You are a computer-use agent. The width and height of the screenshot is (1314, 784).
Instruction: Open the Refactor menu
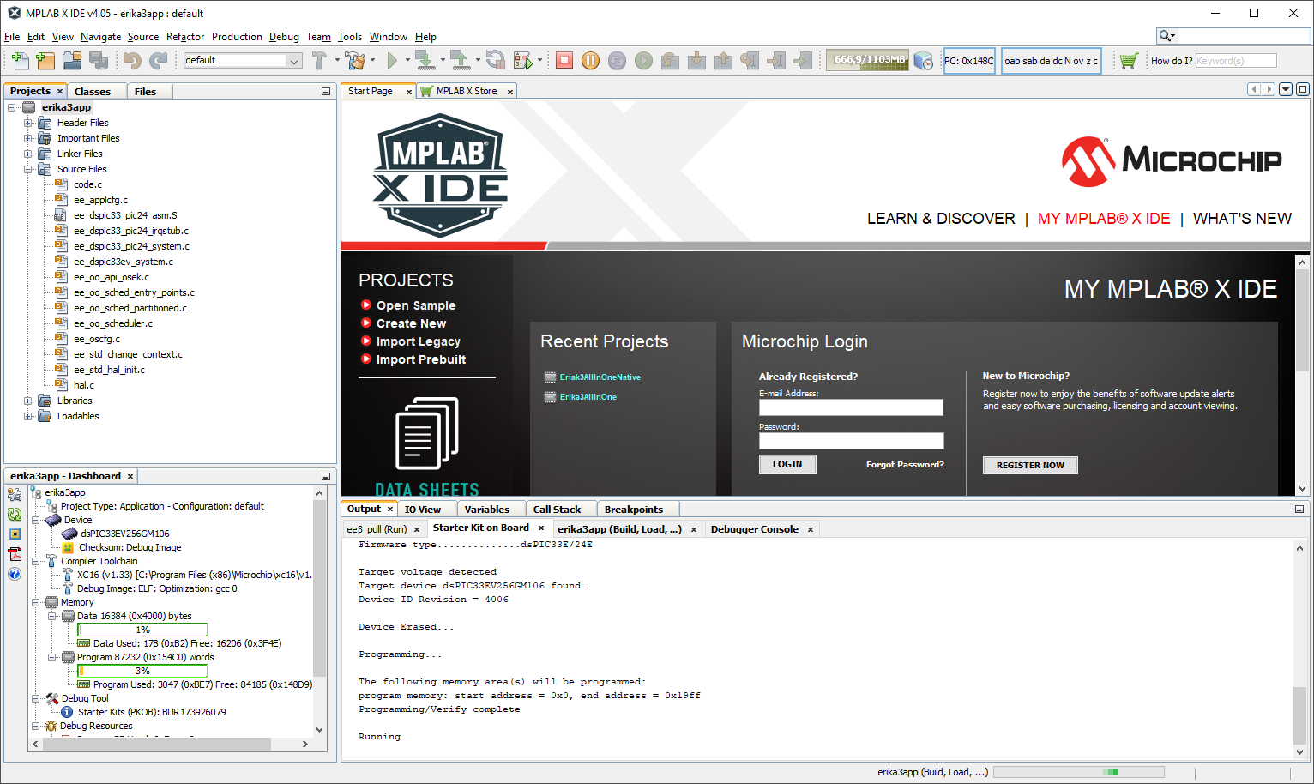(x=185, y=37)
